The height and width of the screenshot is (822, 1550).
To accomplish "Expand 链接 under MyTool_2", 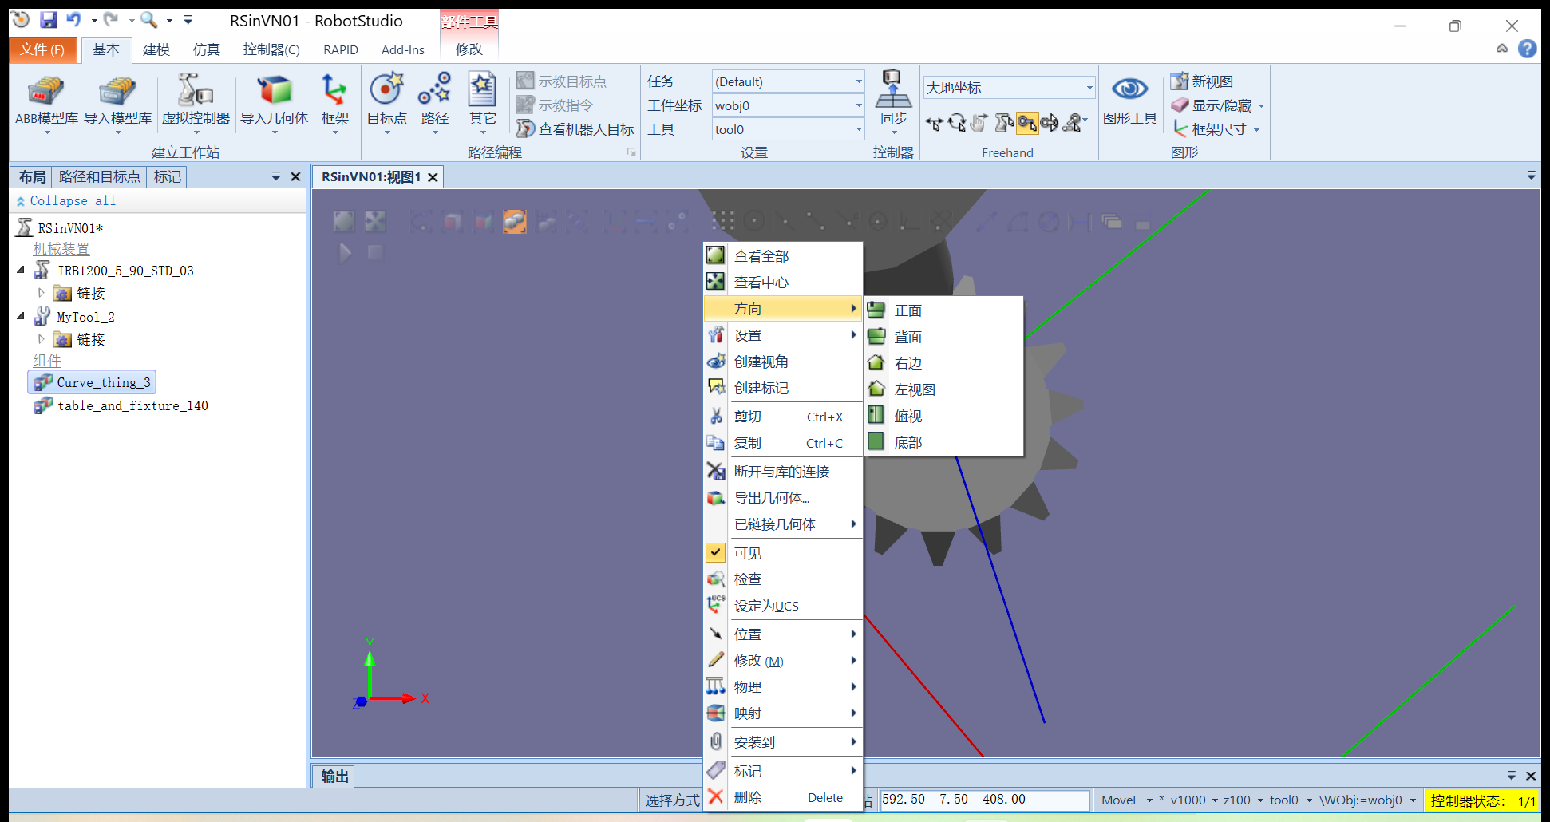I will [x=42, y=340].
